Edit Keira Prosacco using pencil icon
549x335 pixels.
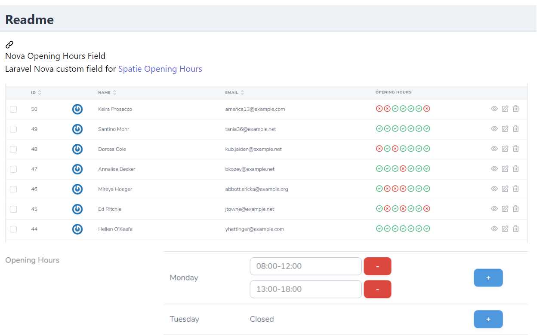(x=505, y=109)
